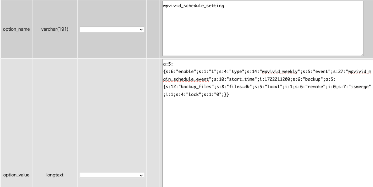Open the option_name function dropdown
This screenshot has height=187, width=373.
(x=112, y=30)
